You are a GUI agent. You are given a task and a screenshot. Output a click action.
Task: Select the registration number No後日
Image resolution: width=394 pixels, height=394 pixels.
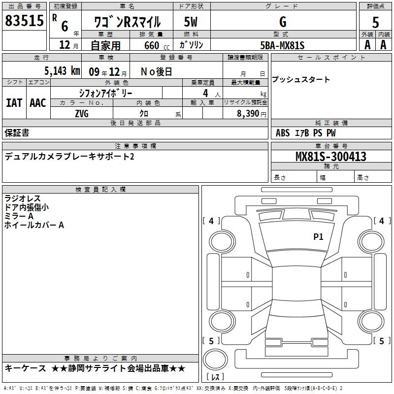pyautogui.click(x=156, y=72)
